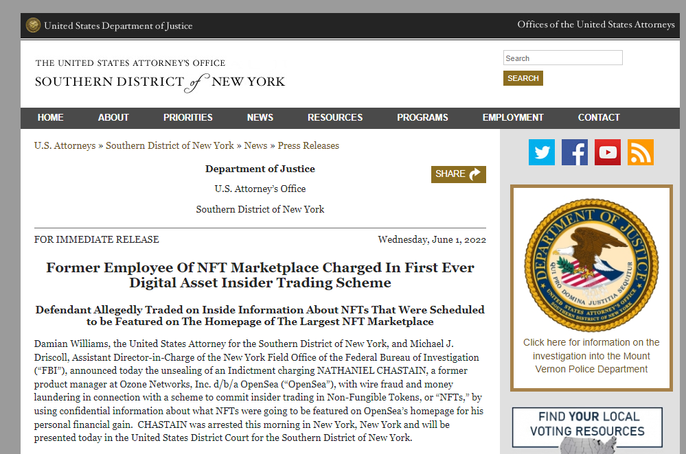The width and height of the screenshot is (686, 454).
Task: Click the Department of Justice seal icon in header
Action: pyautogui.click(x=33, y=25)
